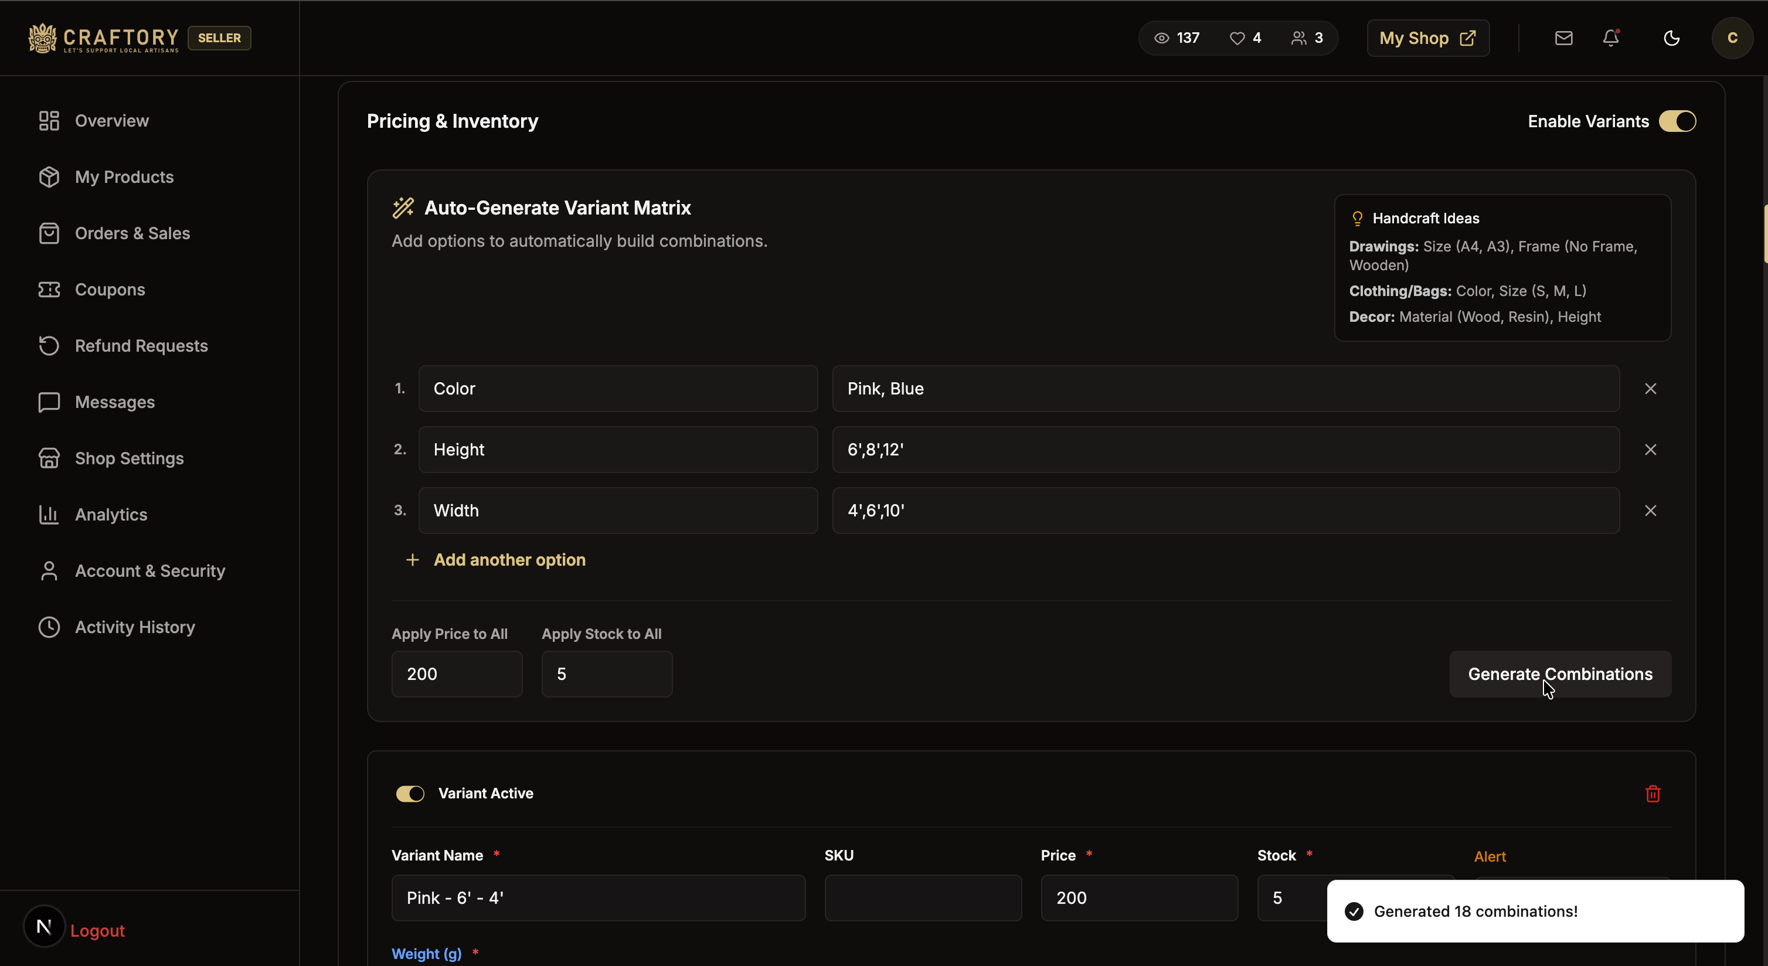This screenshot has height=966, width=1768.
Task: Click the notification bell icon
Action: pos(1611,38)
